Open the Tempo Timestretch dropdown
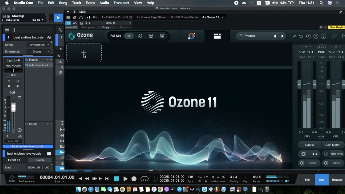The image size is (345, 194). click(x=39, y=45)
